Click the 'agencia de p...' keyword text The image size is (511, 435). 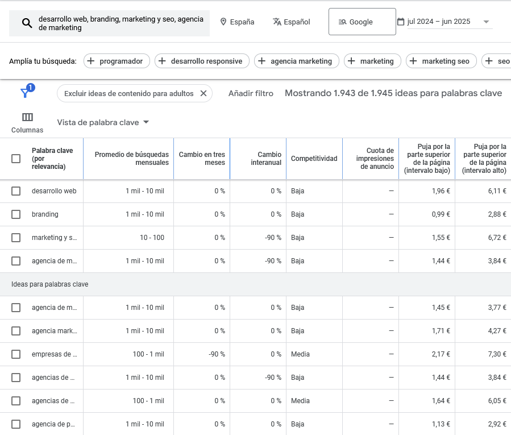point(53,424)
